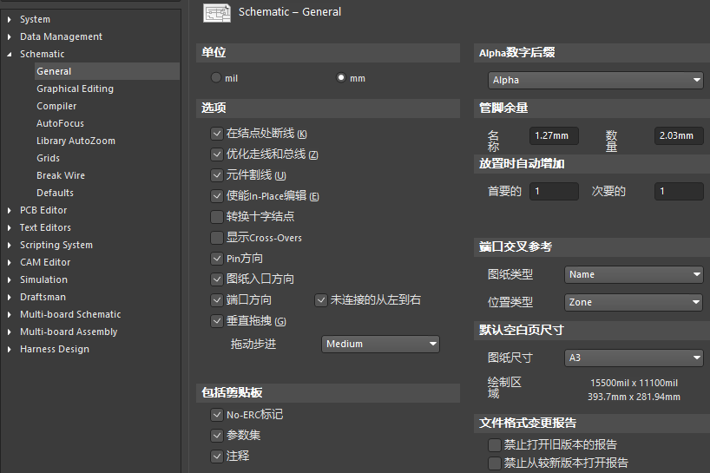Open Graphical Editing preferences page
This screenshot has height=473, width=710.
[x=75, y=89]
